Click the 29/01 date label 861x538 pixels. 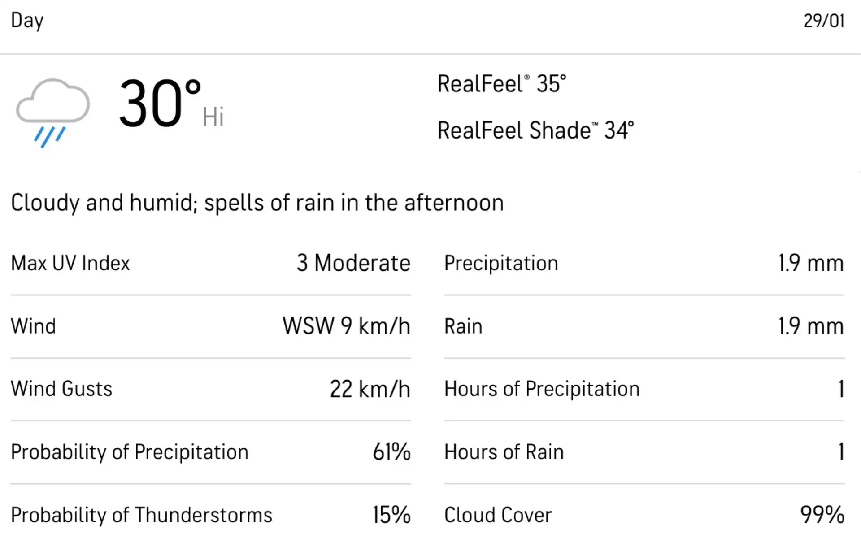[x=824, y=21]
